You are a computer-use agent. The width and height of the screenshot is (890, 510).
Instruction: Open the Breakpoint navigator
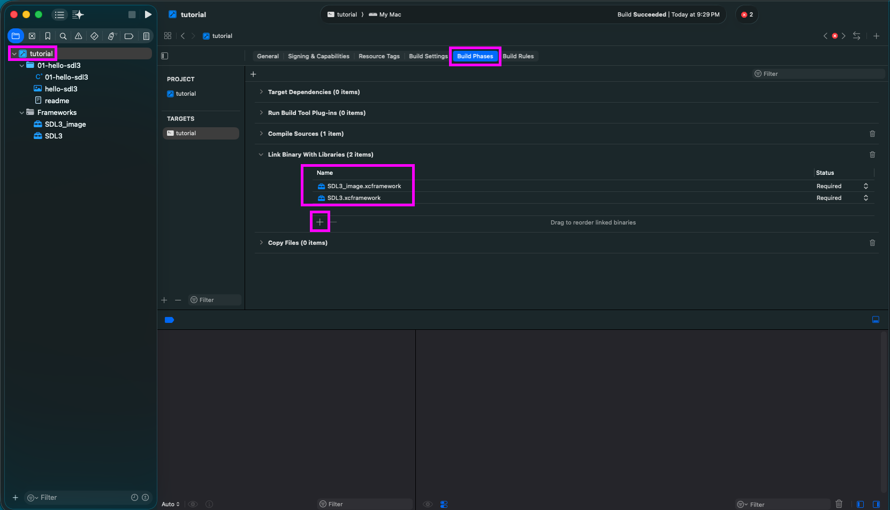coord(129,36)
